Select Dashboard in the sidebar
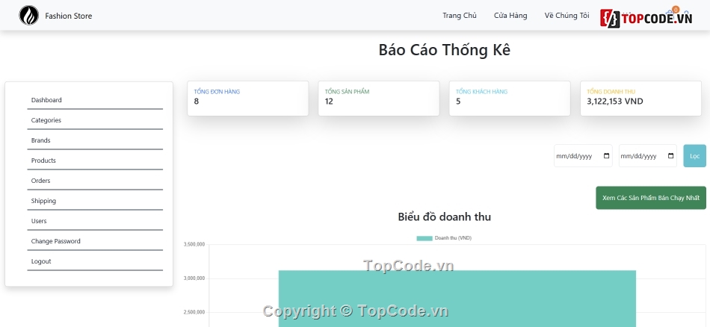This screenshot has width=710, height=327. tap(95, 100)
